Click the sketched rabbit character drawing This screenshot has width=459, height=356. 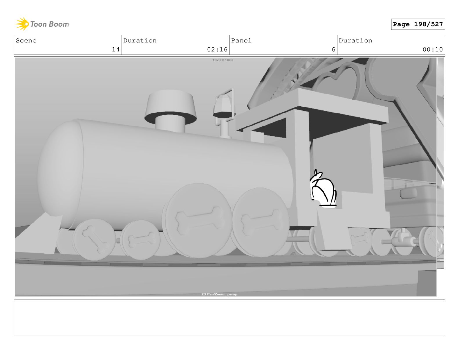pyautogui.click(x=323, y=189)
